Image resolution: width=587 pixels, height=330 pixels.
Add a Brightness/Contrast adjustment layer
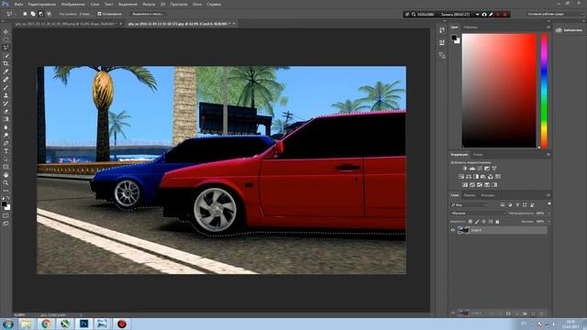point(465,169)
